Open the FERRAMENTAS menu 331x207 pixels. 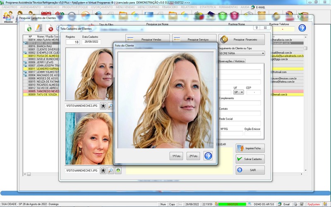click(x=228, y=7)
